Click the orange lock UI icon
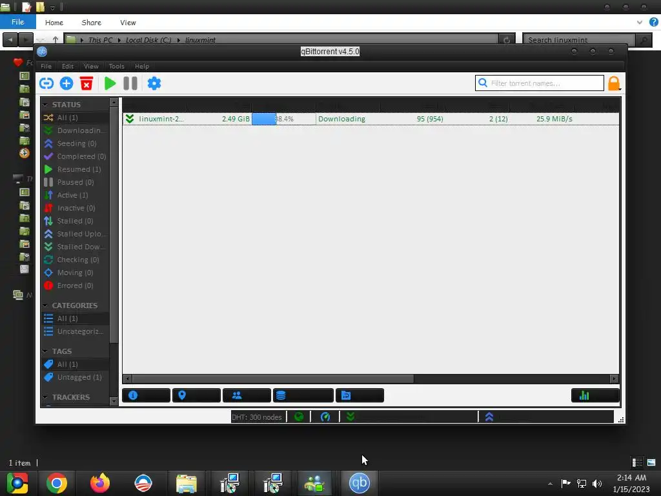Image resolution: width=661 pixels, height=496 pixels. tap(614, 83)
